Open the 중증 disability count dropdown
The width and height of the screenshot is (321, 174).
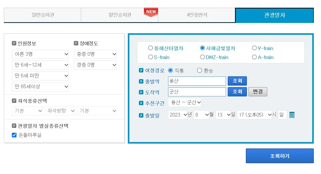coord(95,54)
